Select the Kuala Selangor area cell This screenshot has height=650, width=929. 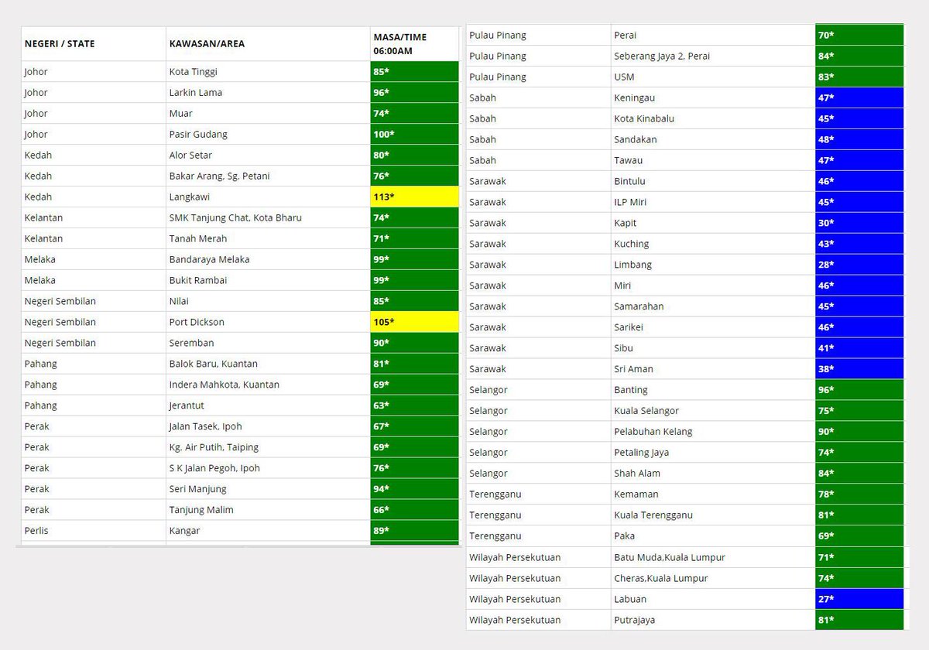tap(713, 412)
